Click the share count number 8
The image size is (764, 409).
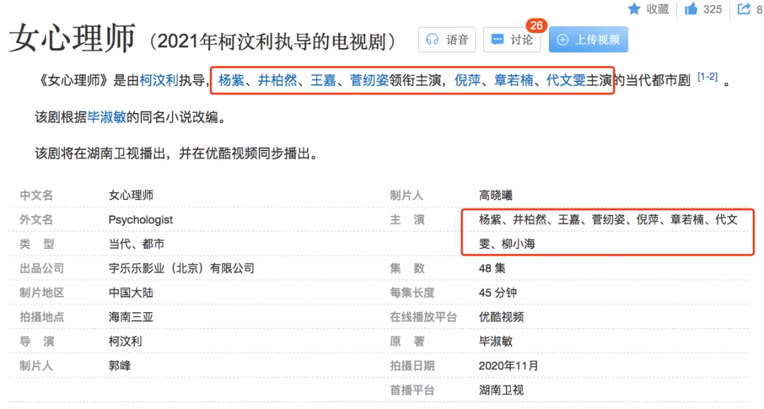[x=757, y=9]
